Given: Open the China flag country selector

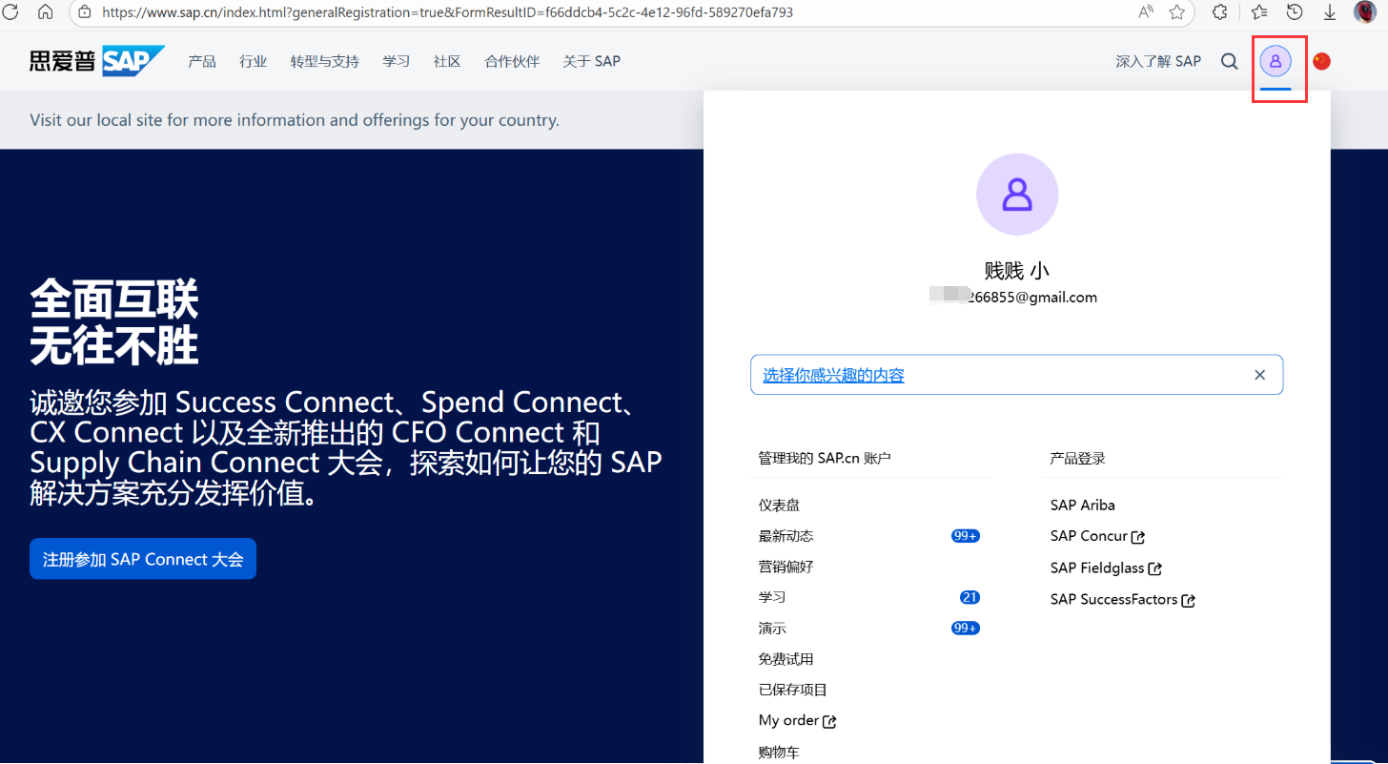Looking at the screenshot, I should 1321,61.
